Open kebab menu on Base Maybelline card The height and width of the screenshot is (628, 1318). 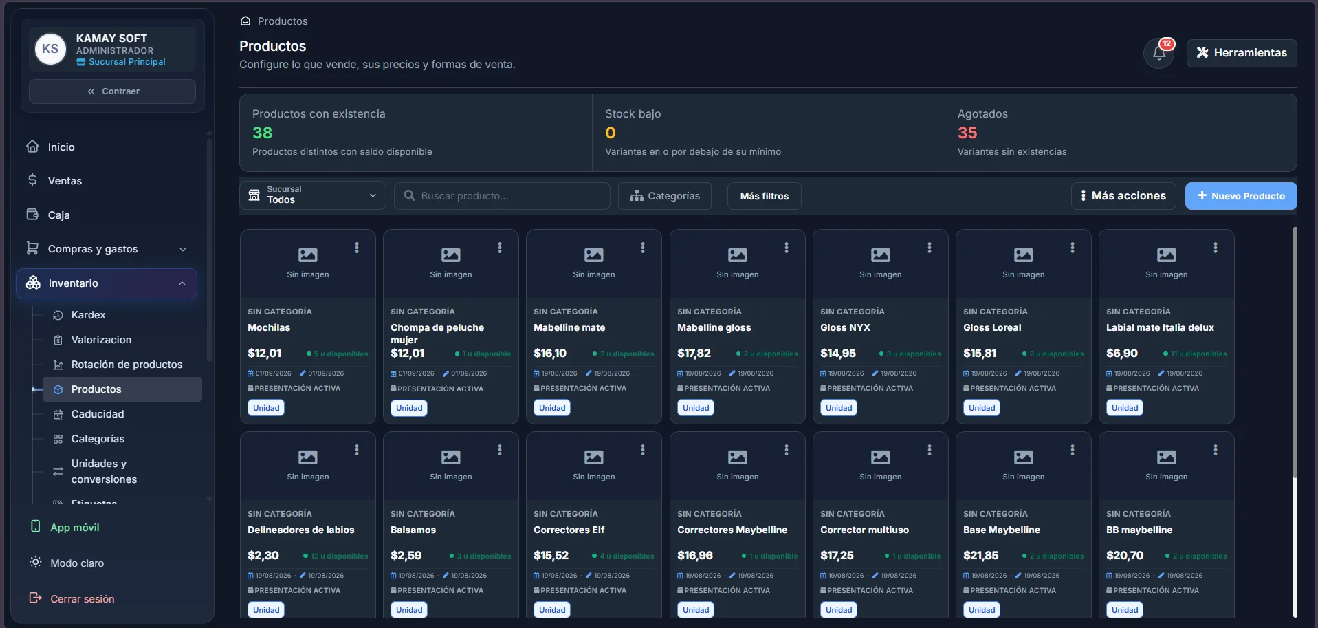tap(1073, 450)
